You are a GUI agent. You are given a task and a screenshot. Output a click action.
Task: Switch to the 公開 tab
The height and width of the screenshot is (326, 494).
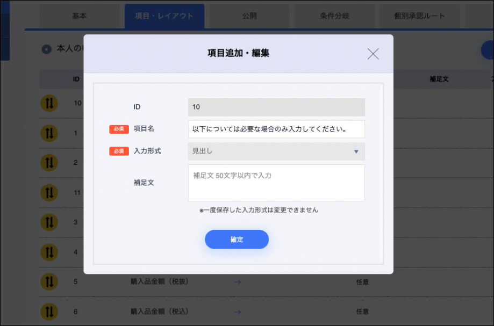pos(250,16)
